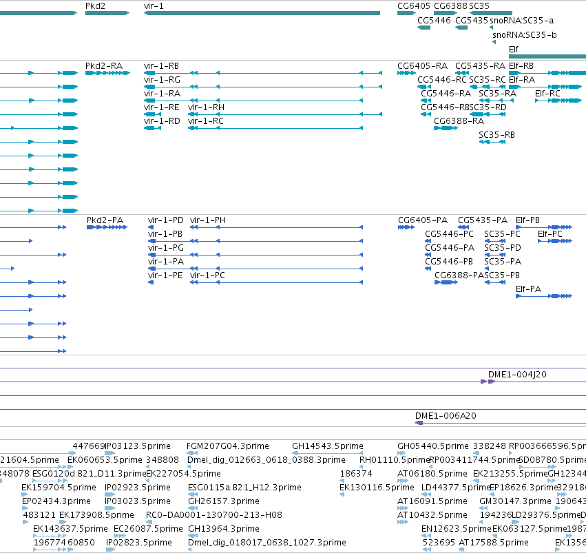Select EST label GH26157.3prime
This screenshot has height=553, width=586.
pos(224,501)
